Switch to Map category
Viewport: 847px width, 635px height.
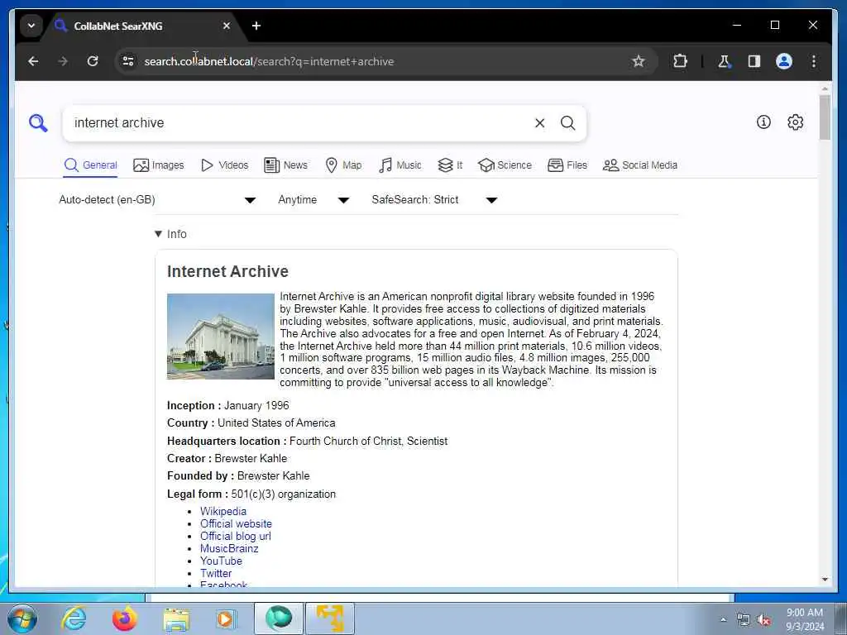coord(343,165)
